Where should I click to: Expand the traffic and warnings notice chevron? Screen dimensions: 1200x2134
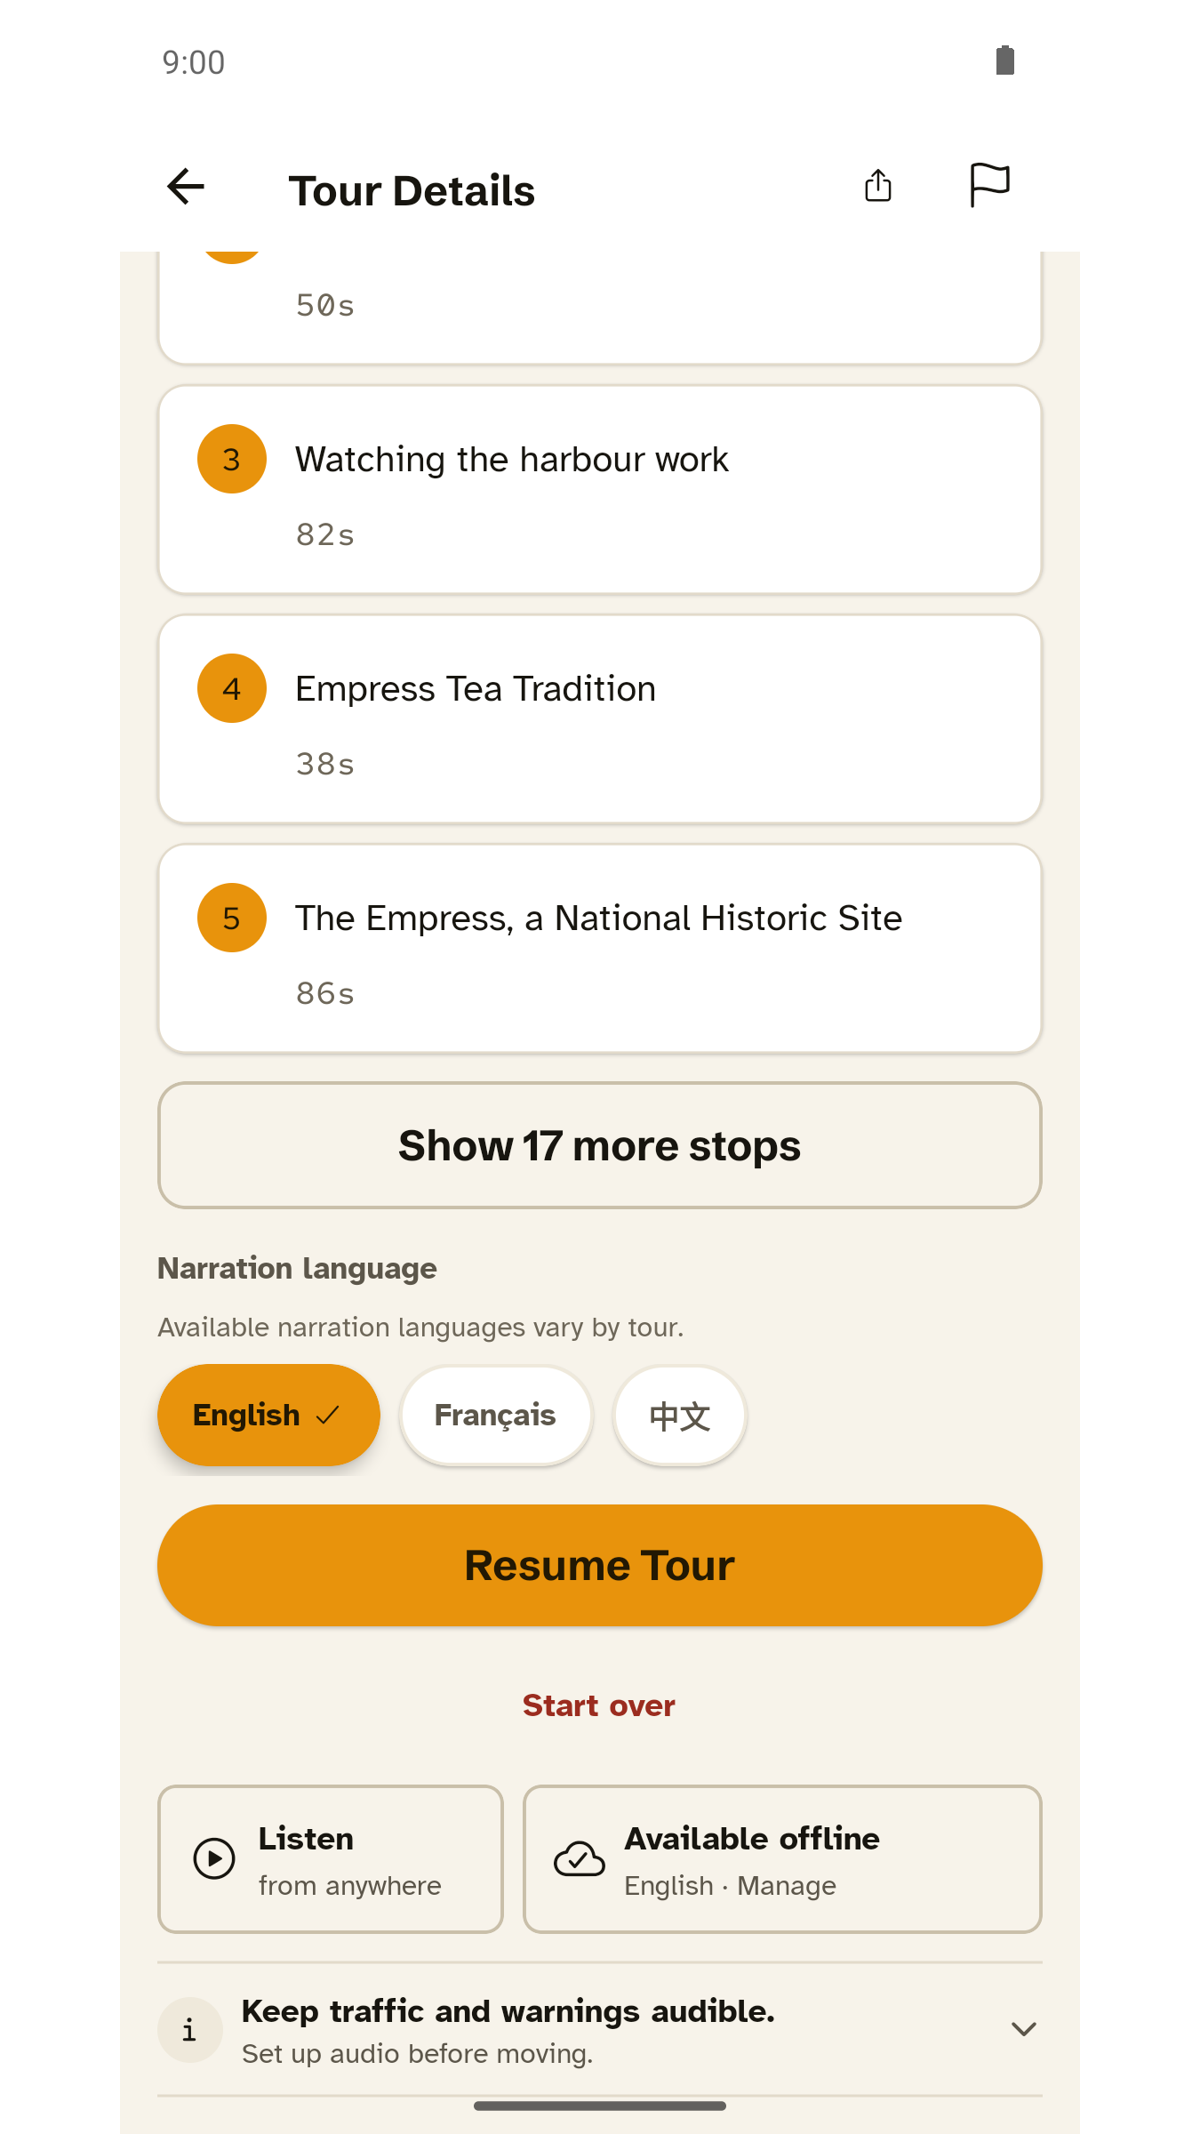pos(1024,2029)
